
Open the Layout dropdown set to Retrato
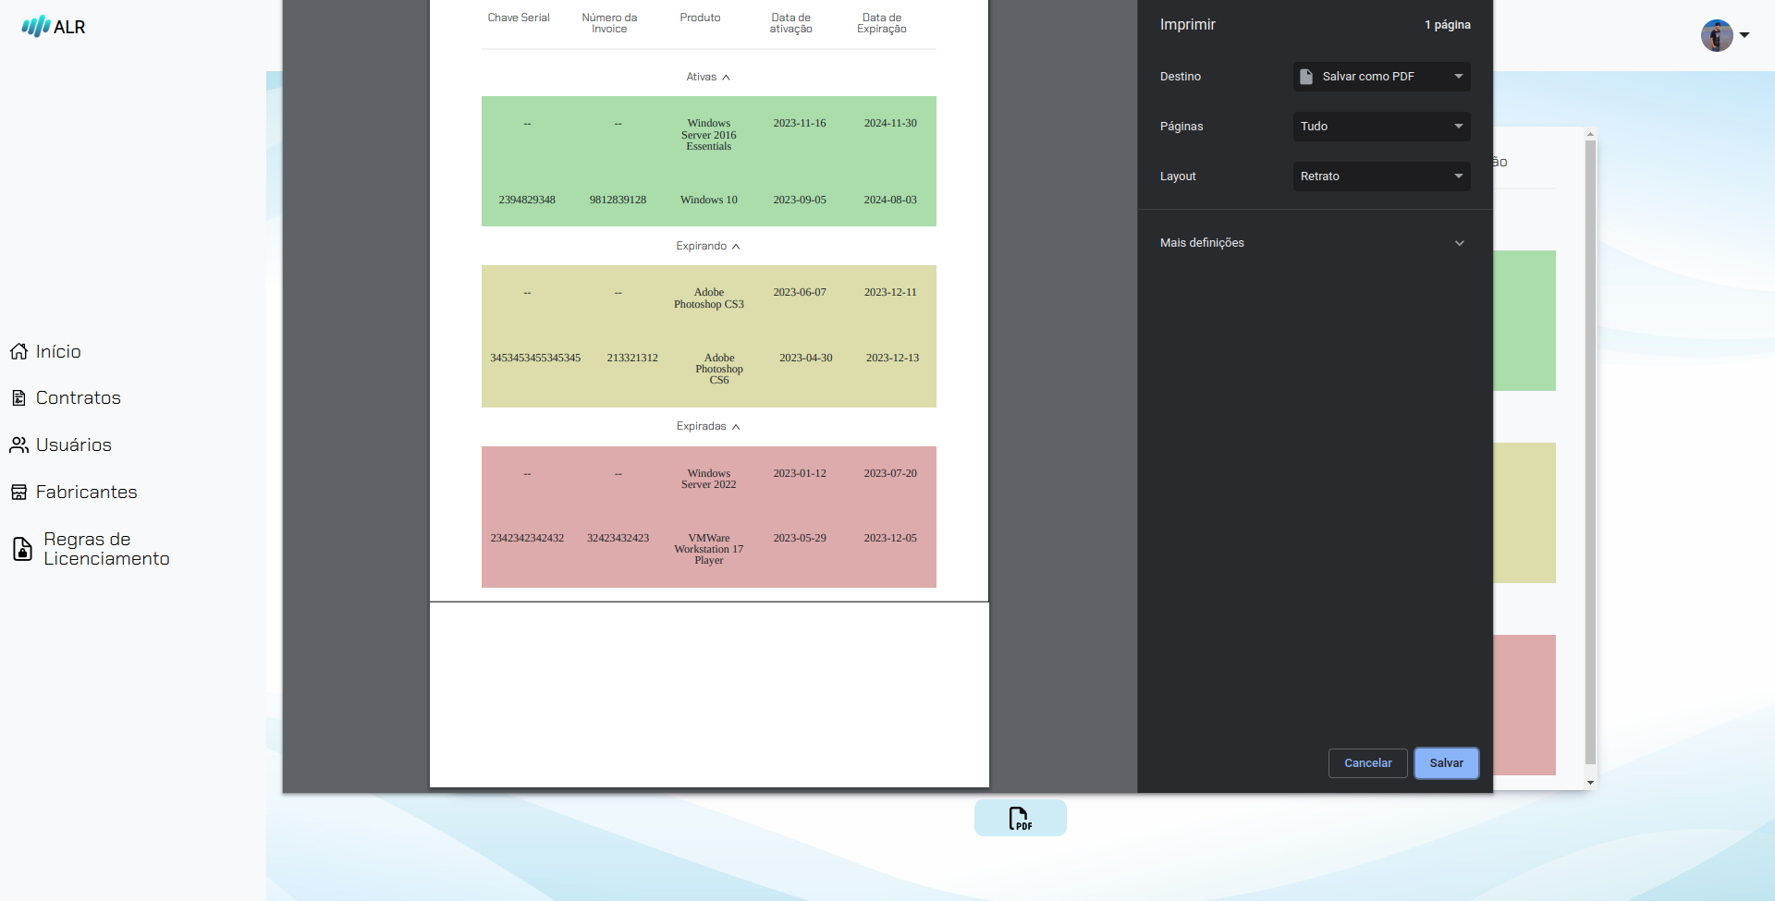(1381, 177)
